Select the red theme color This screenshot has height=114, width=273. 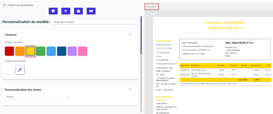[9, 51]
